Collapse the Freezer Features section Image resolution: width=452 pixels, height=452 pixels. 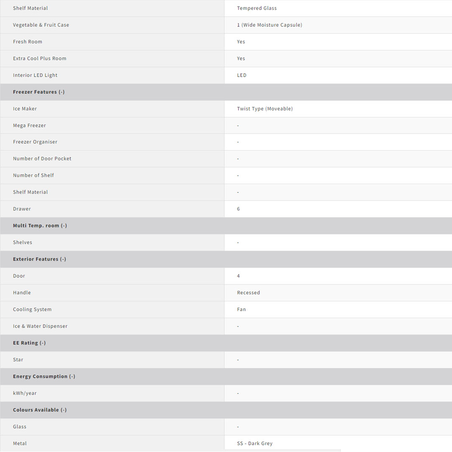[62, 92]
